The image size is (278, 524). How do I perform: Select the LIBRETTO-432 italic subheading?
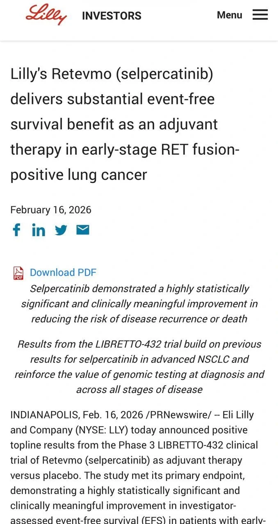139,367
